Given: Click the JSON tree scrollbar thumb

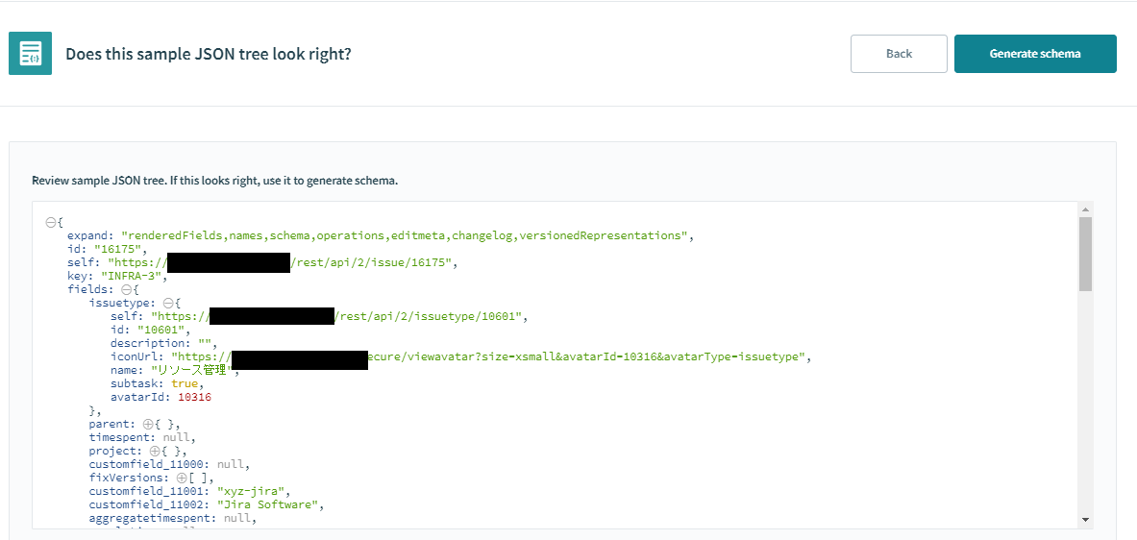Looking at the screenshot, I should click(1085, 254).
